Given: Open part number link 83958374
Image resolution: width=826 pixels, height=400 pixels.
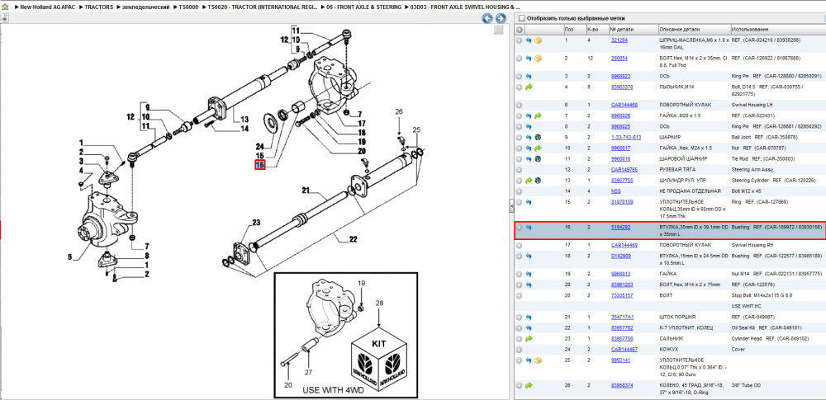Looking at the screenshot, I should [x=622, y=385].
